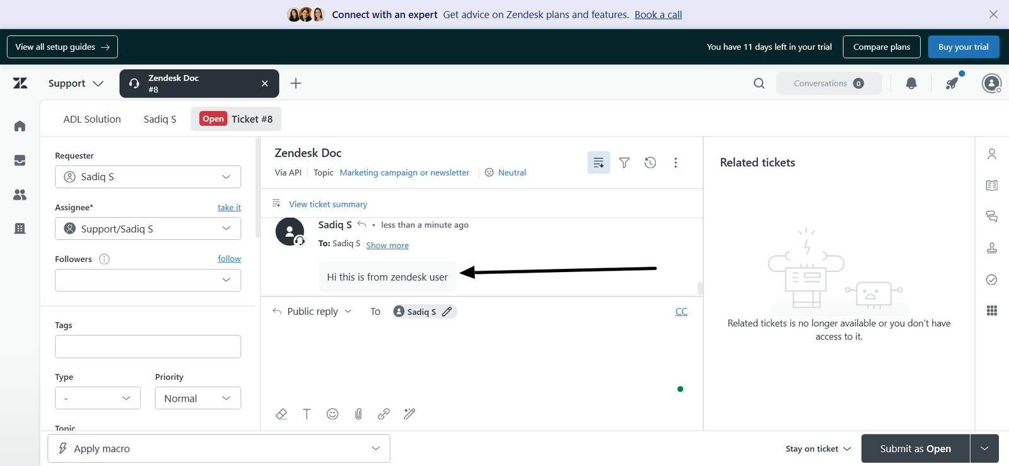Click Compare plans button
Viewport: 1009px width, 466px height.
pos(882,47)
